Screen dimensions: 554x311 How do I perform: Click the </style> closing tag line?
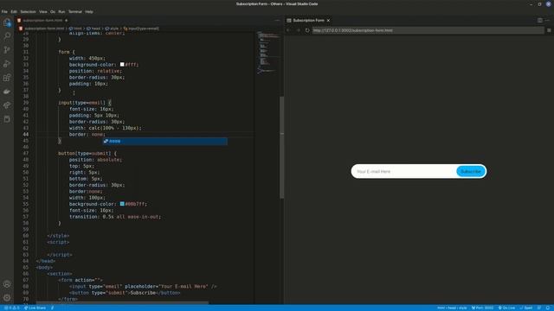coord(58,236)
